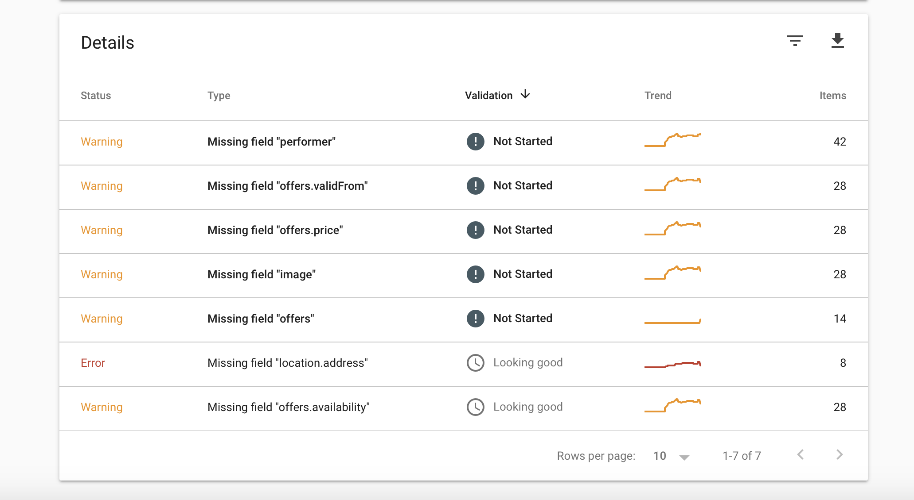Click clock icon for location.address row

[475, 363]
